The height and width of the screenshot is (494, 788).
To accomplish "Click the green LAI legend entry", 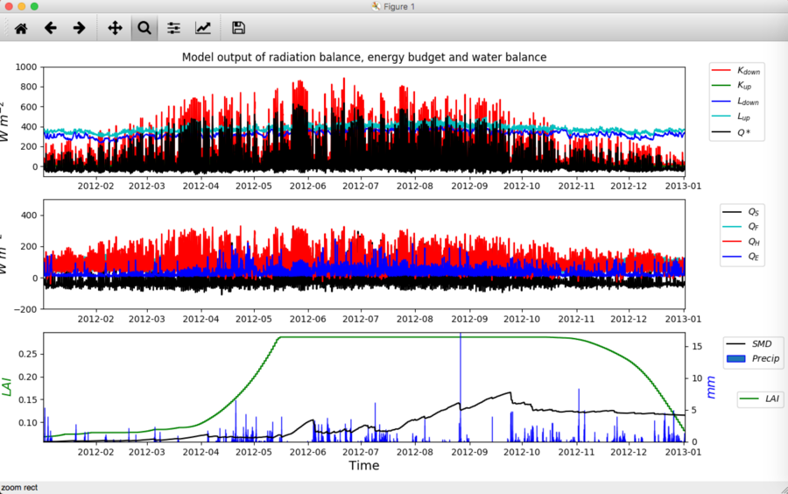I will (760, 399).
